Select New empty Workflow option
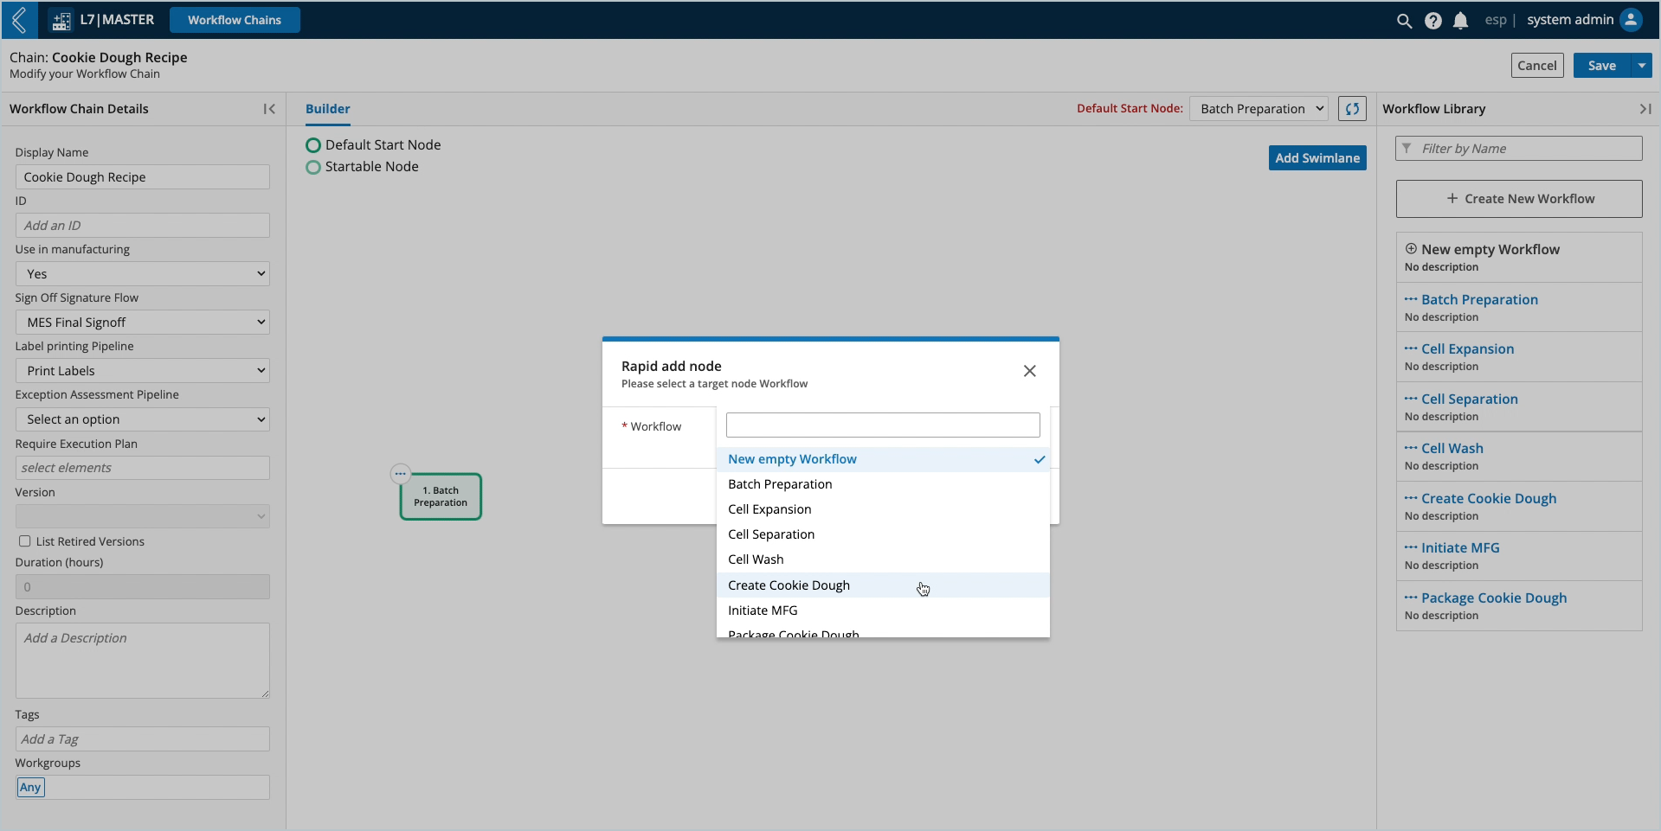Viewport: 1661px width, 831px height. (x=883, y=459)
